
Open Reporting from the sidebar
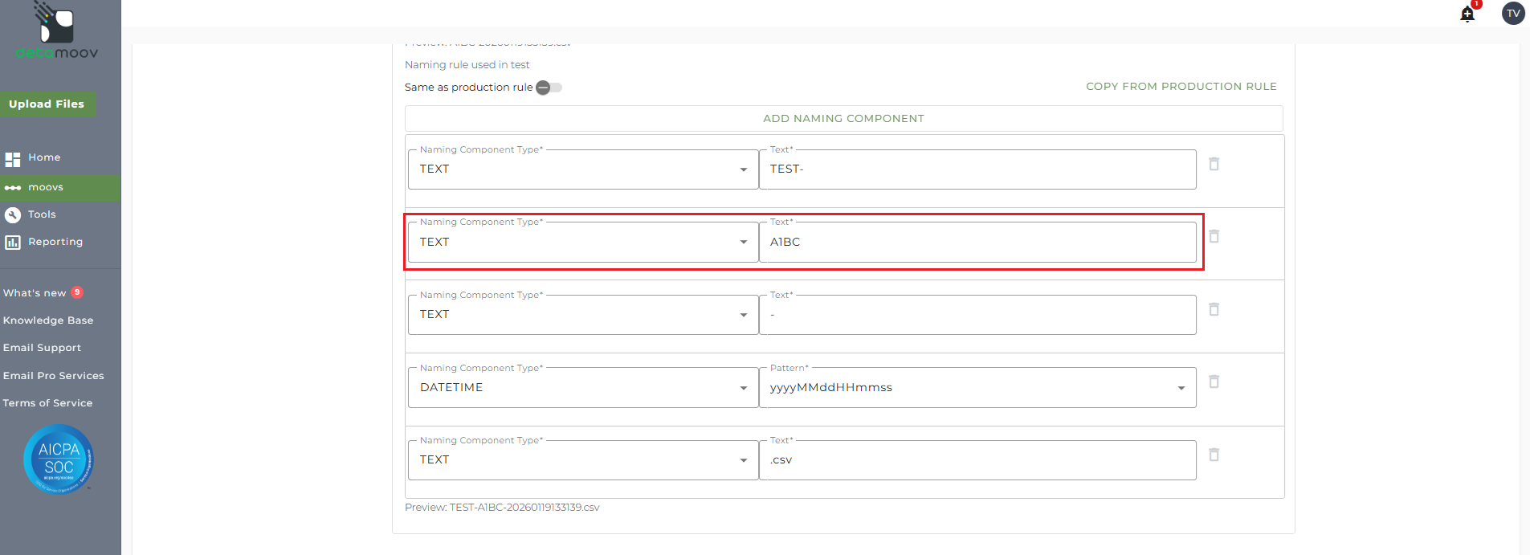tap(55, 242)
